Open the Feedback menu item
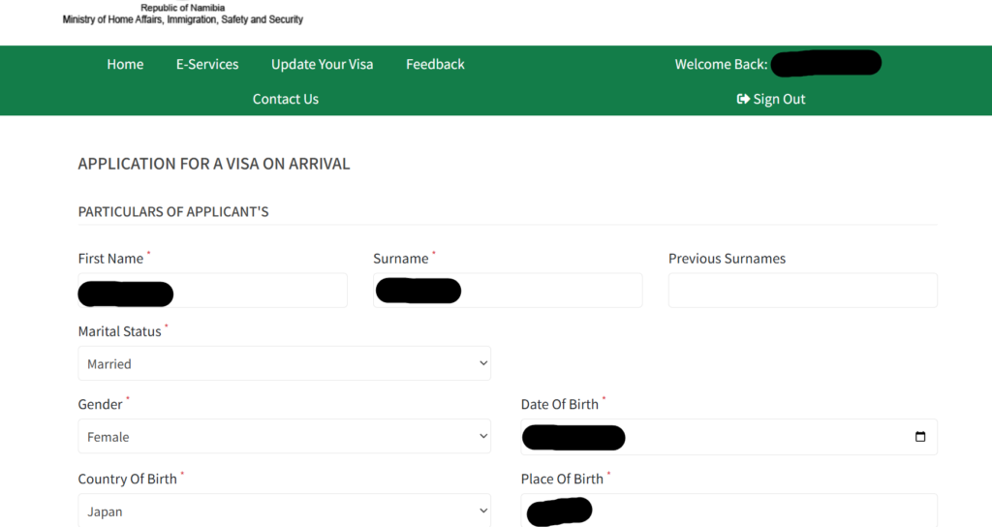The height and width of the screenshot is (527, 992). [435, 64]
